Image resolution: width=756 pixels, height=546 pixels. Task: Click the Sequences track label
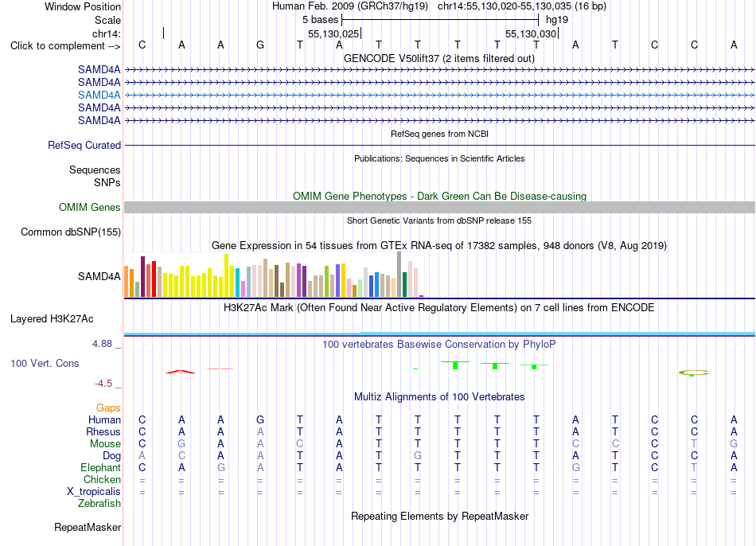point(95,170)
